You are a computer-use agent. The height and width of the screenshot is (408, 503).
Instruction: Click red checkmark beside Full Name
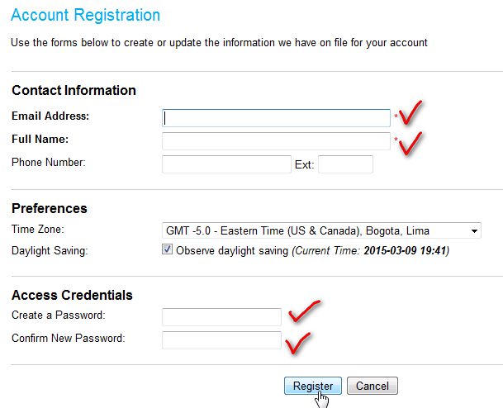pyautogui.click(x=410, y=144)
